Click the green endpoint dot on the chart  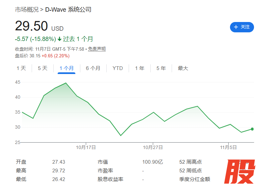(252, 129)
